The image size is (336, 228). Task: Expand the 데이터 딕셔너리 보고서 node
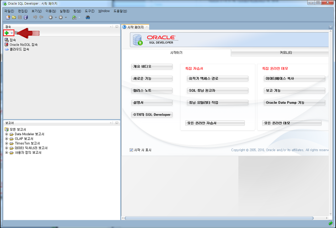click(x=6, y=148)
